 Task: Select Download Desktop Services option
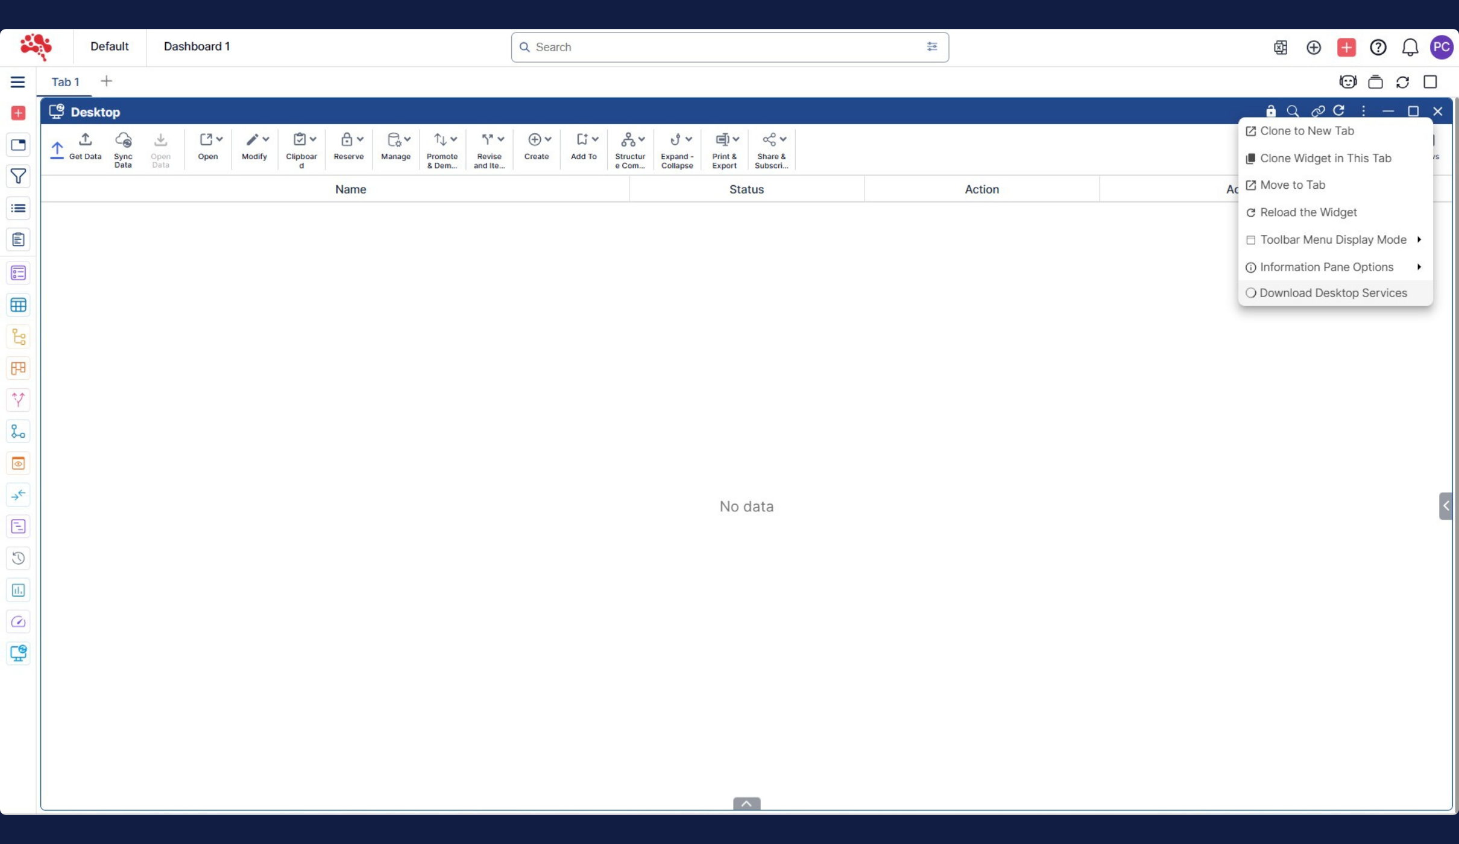1332,293
